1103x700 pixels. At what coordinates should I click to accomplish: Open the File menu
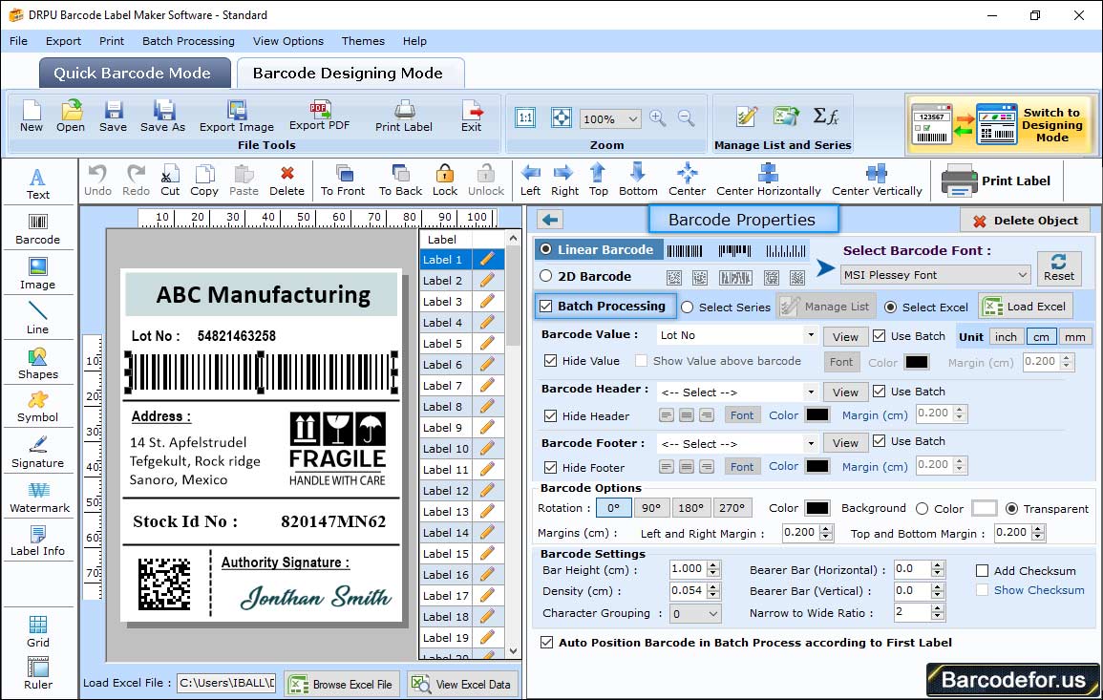(18, 41)
